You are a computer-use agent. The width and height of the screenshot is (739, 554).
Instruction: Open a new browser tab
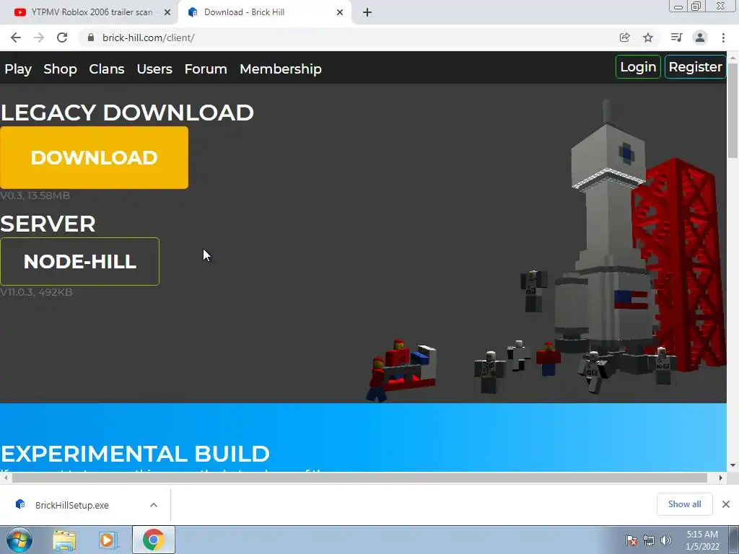[367, 13]
